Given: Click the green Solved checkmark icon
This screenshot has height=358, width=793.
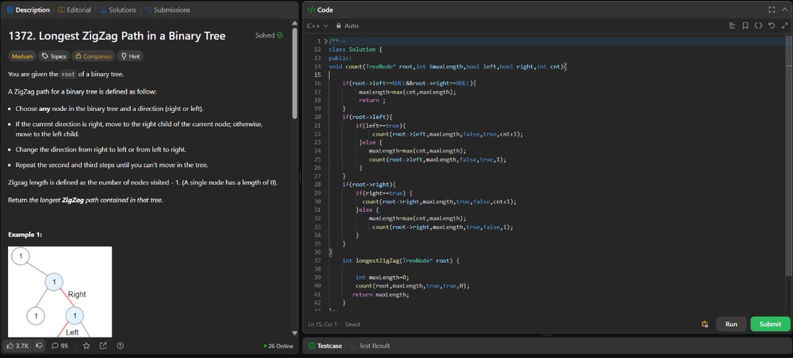Looking at the screenshot, I should 280,35.
